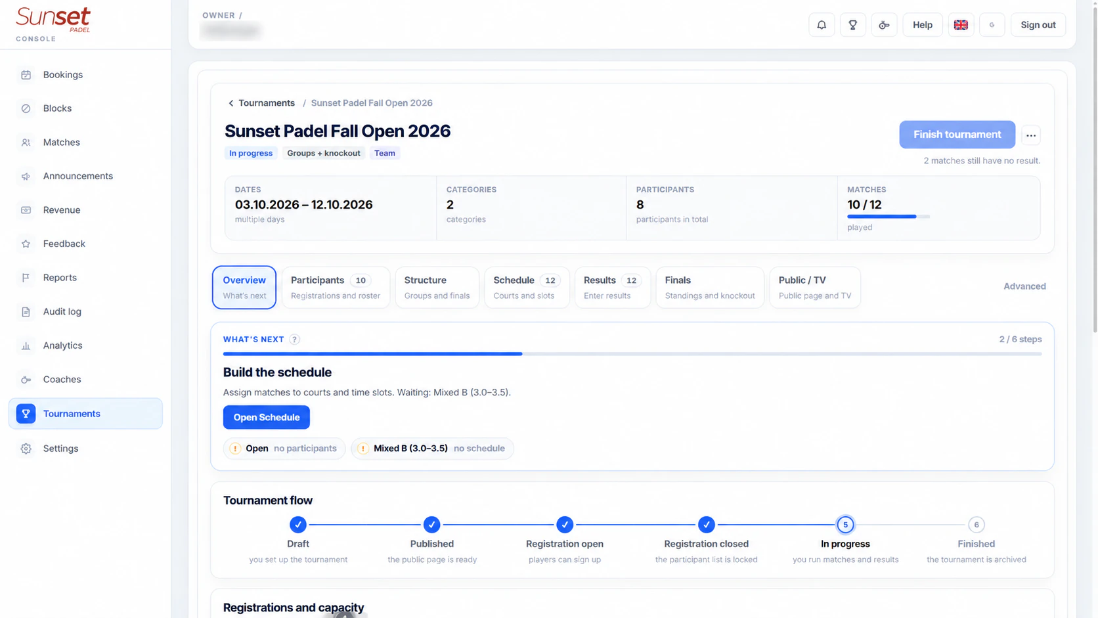Click the Revenue icon in sidebar
This screenshot has height=618, width=1098.
(26, 210)
